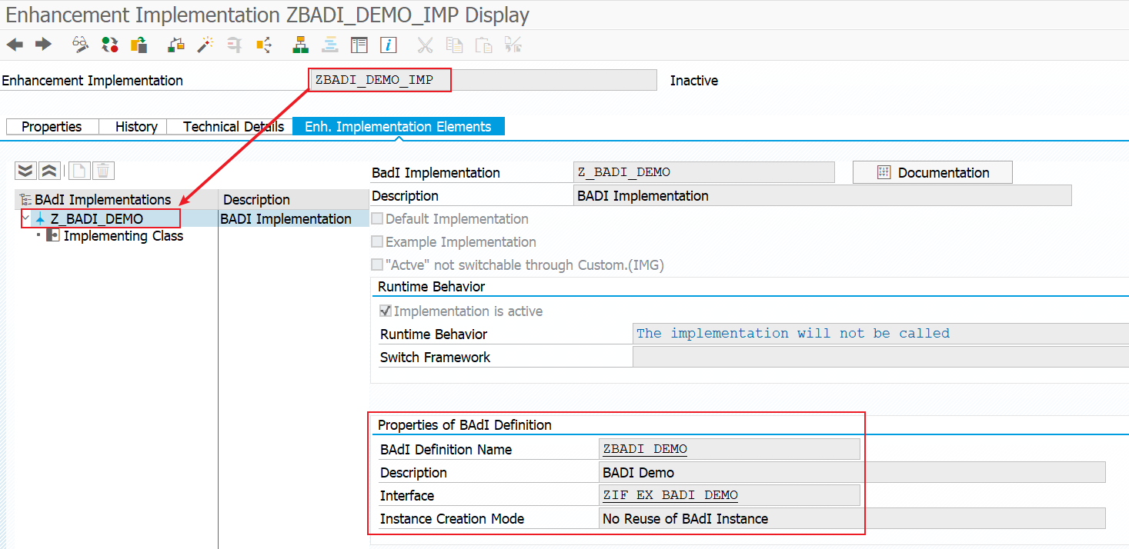
Task: Click the Where-Used List icon
Action: coord(263,45)
